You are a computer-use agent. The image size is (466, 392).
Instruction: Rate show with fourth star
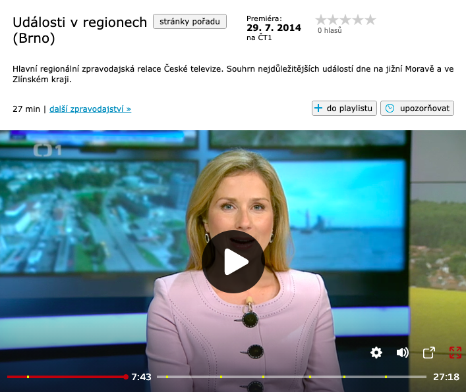point(358,20)
